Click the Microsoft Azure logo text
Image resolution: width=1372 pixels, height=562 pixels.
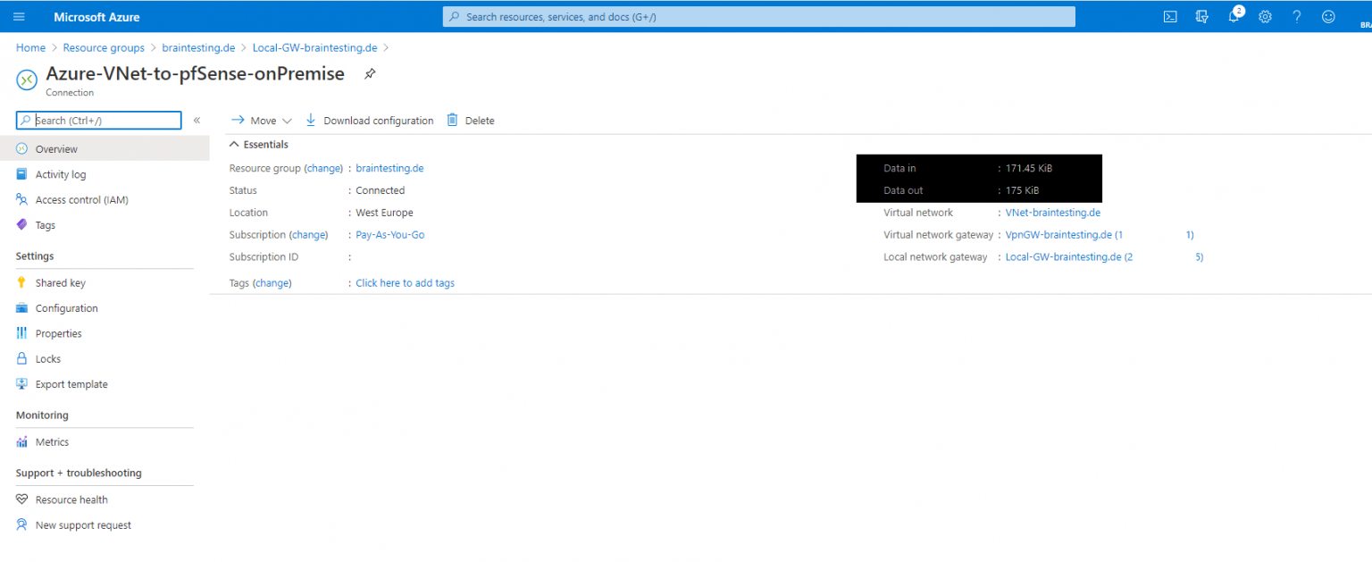(x=96, y=17)
